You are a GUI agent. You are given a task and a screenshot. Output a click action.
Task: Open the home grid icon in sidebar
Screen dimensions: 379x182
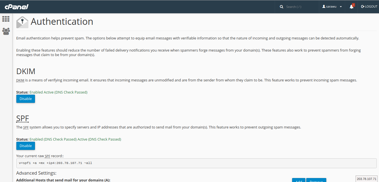point(6,19)
